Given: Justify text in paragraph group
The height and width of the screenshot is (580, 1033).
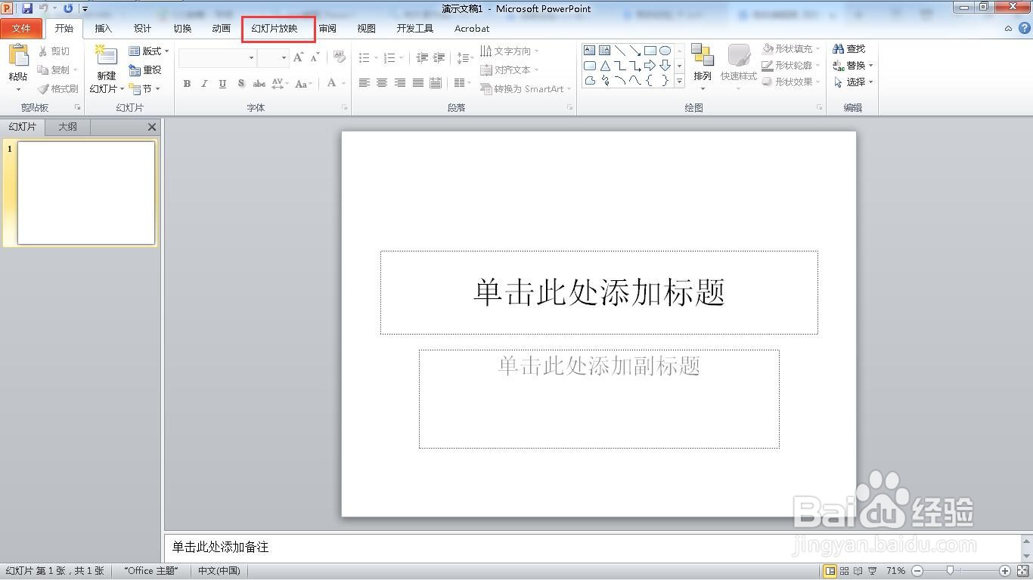Looking at the screenshot, I should coord(417,83).
